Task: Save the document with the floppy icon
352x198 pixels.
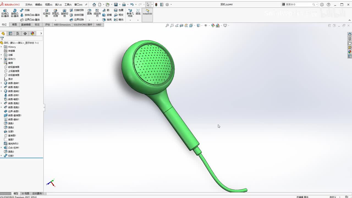Action: 116,4
